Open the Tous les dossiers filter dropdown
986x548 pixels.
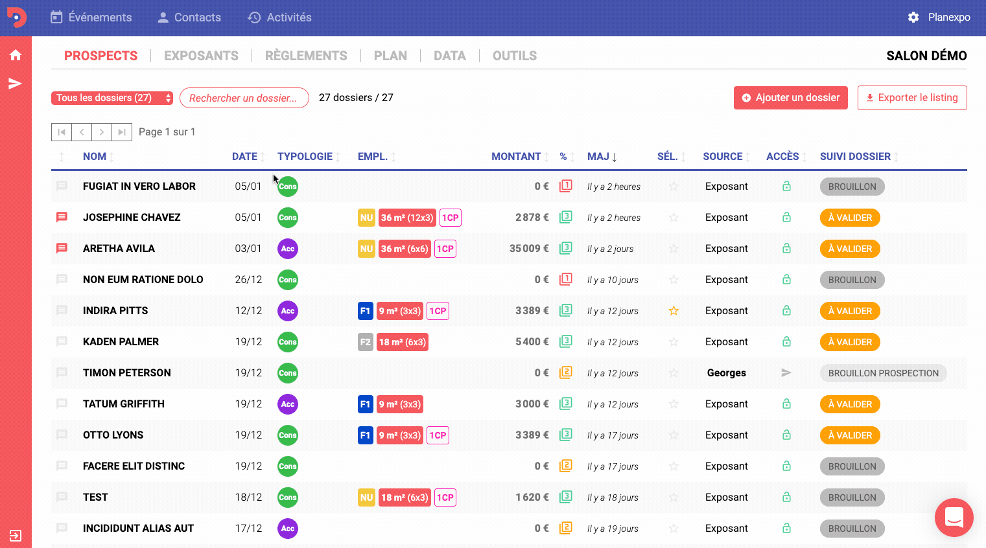[112, 98]
